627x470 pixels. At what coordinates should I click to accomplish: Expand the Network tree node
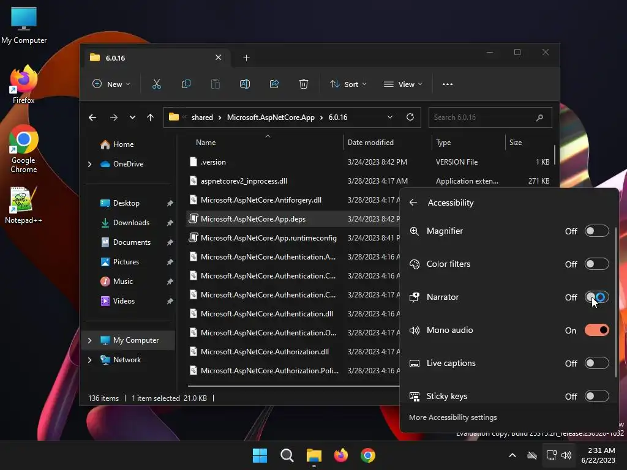89,360
